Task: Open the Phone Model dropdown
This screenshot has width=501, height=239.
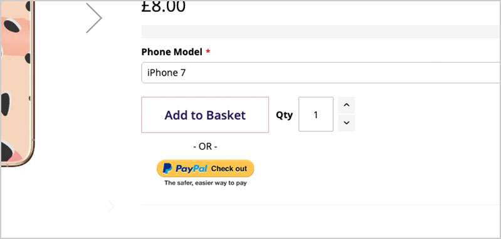Action: [x=321, y=73]
